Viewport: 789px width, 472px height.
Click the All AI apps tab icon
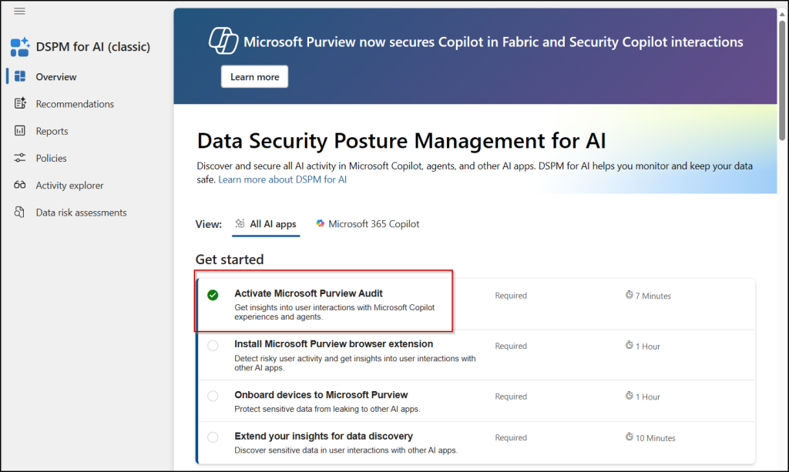[x=240, y=224]
